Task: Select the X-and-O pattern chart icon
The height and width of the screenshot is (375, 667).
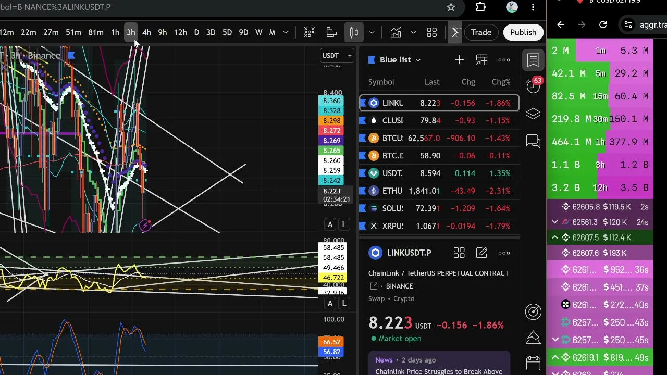Action: click(310, 33)
